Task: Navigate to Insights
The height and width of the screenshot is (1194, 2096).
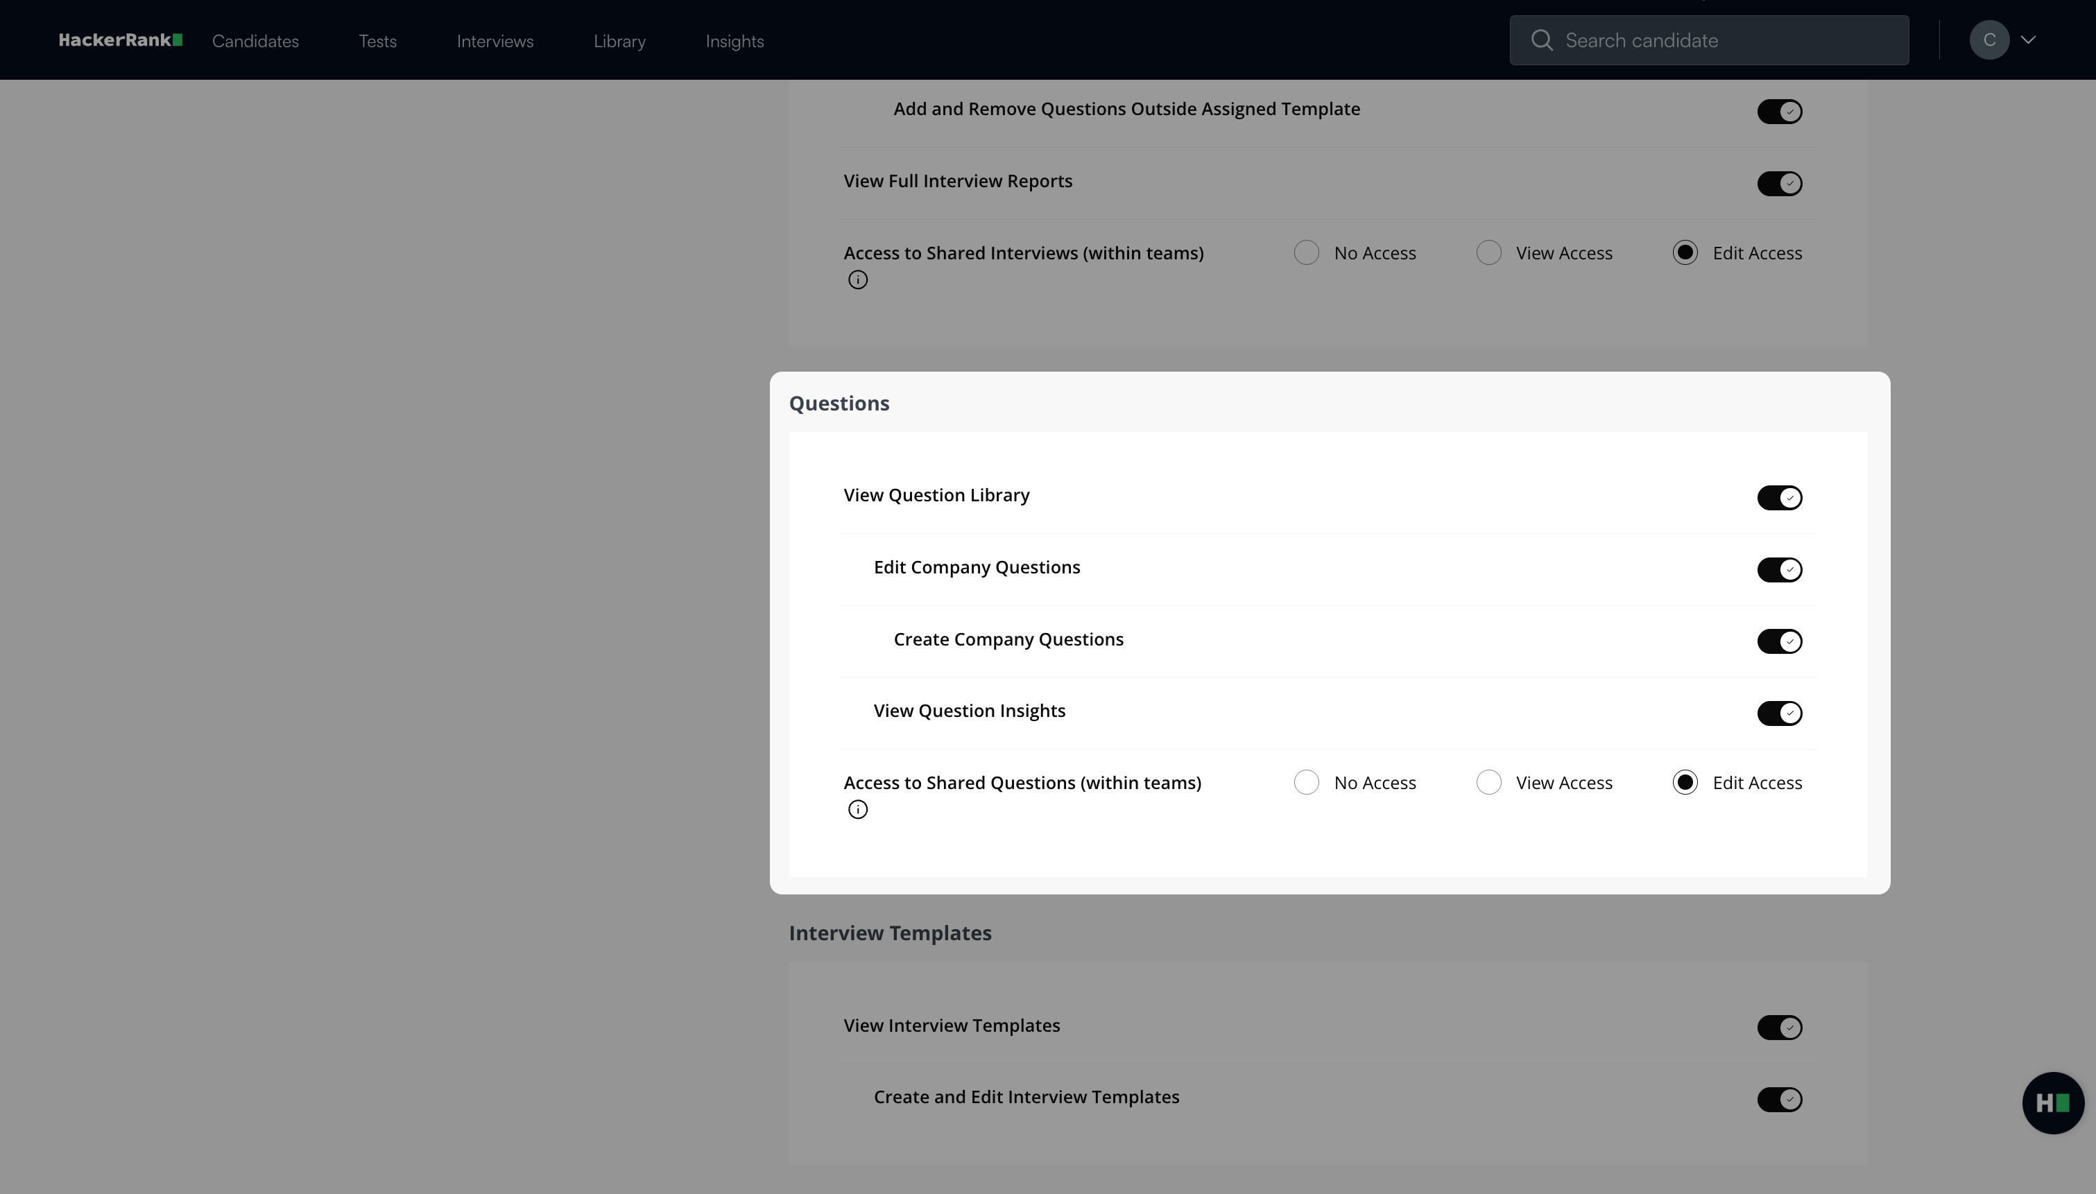Action: (x=734, y=41)
